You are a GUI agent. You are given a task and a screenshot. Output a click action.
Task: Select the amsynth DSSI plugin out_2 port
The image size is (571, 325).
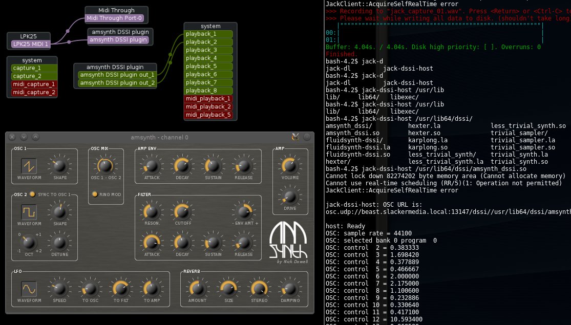[117, 83]
